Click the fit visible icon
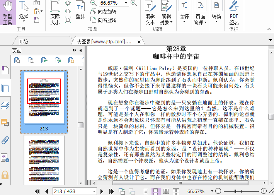This screenshot has width=274, height=195. coord(68,20)
